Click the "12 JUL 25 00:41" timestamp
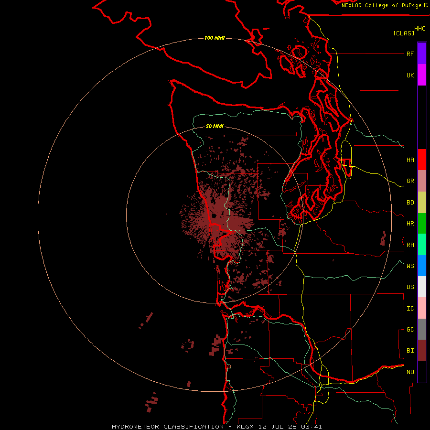The width and height of the screenshot is (430, 430). click(x=290, y=427)
